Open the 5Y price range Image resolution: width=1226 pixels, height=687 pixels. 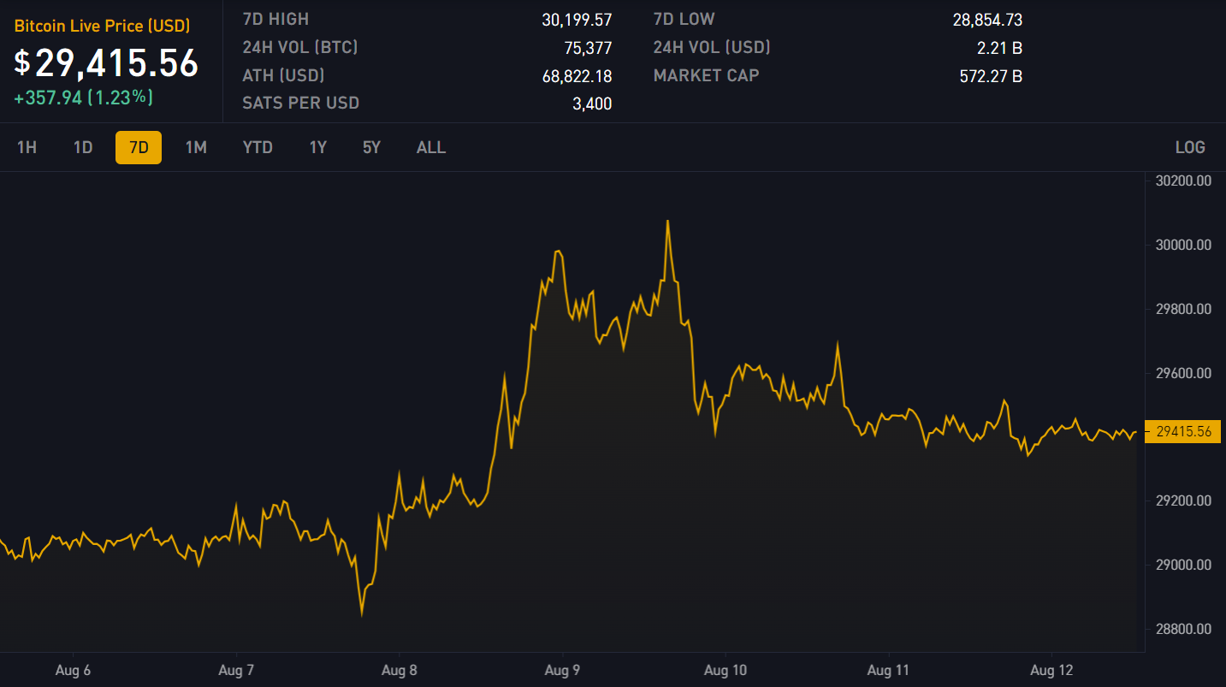click(371, 147)
